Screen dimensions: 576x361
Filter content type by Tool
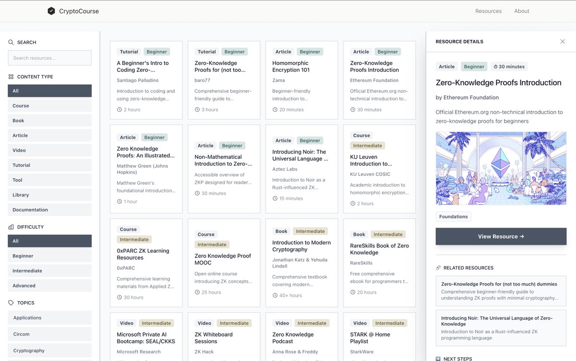click(x=50, y=180)
